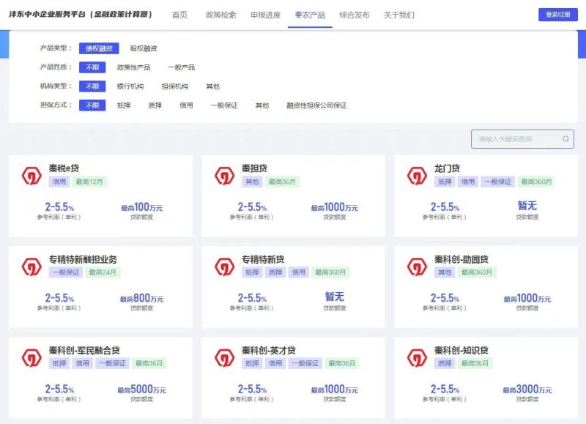Click the 龙门贷 product logo icon

[x=417, y=176]
